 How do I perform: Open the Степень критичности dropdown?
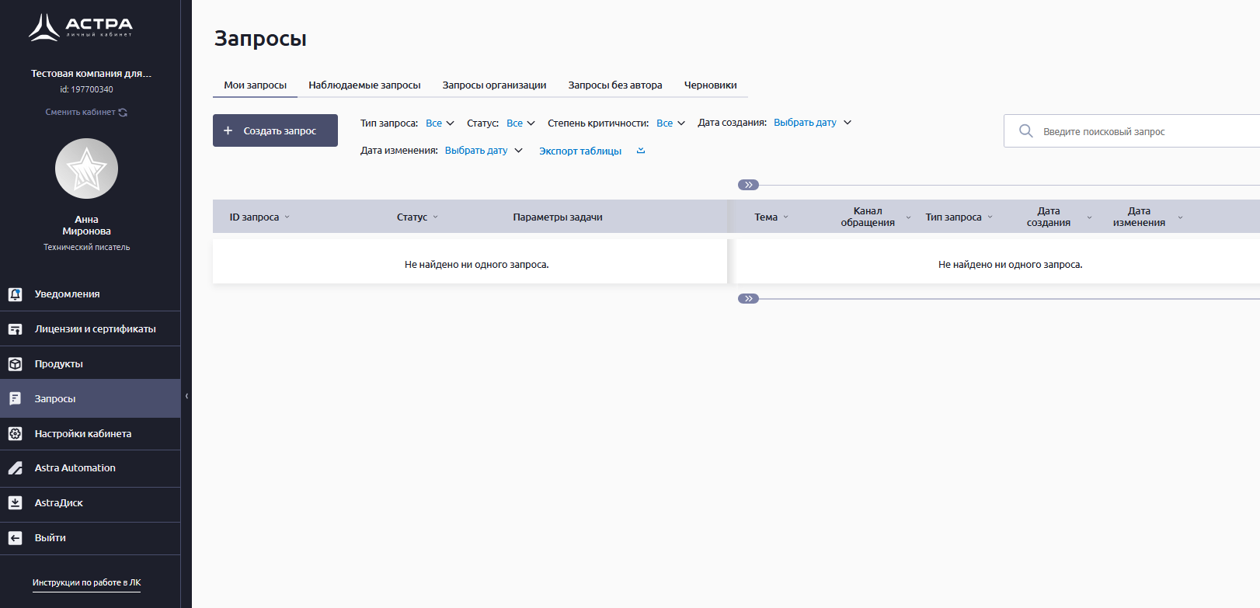(x=670, y=123)
